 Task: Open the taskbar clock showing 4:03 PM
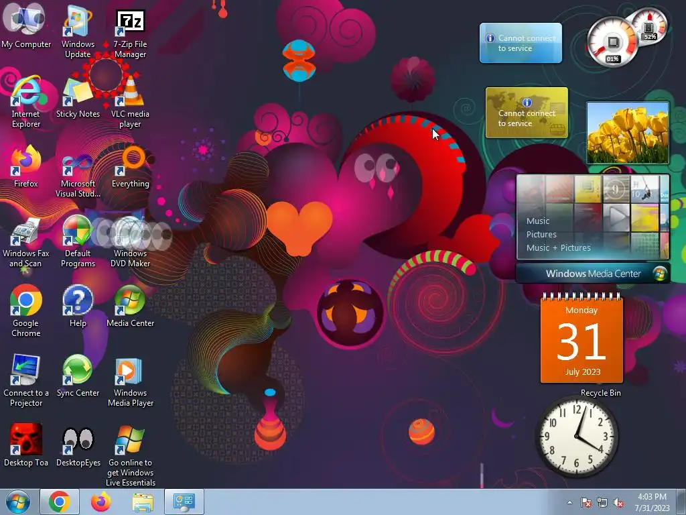point(652,502)
